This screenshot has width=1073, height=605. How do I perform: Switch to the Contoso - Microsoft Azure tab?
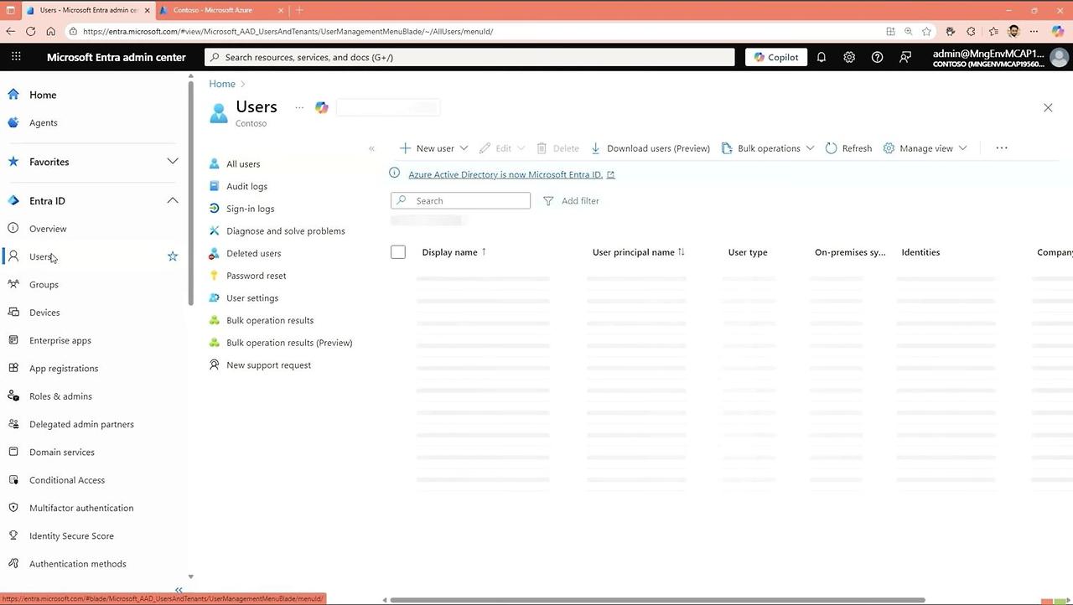tap(221, 10)
